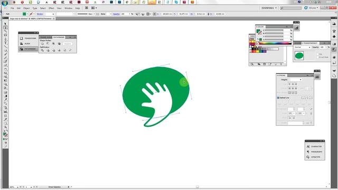Click the Outline pathfinder icon
The image size is (338, 190).
tap(64, 50)
